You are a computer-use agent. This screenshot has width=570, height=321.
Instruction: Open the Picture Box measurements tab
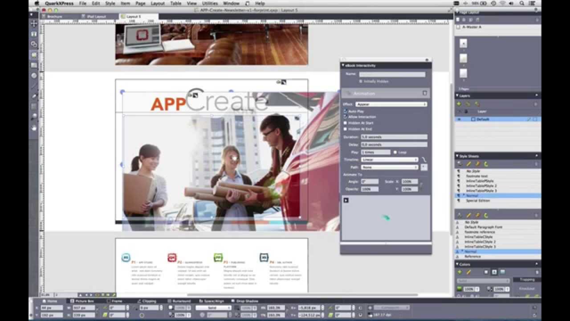tap(82, 301)
